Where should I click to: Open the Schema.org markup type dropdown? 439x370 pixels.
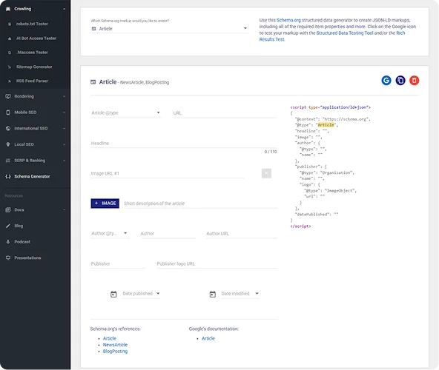170,29
